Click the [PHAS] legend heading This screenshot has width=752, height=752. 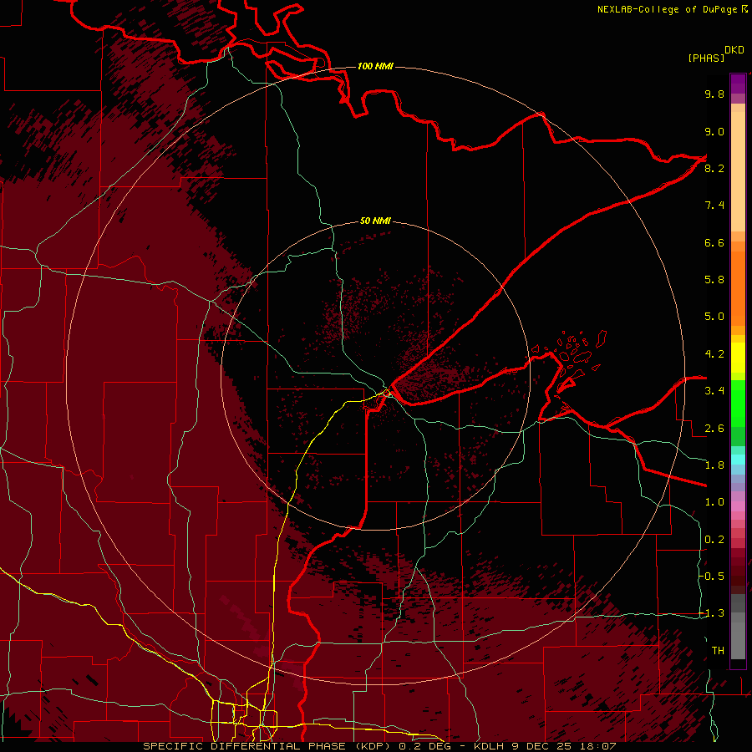[706, 58]
